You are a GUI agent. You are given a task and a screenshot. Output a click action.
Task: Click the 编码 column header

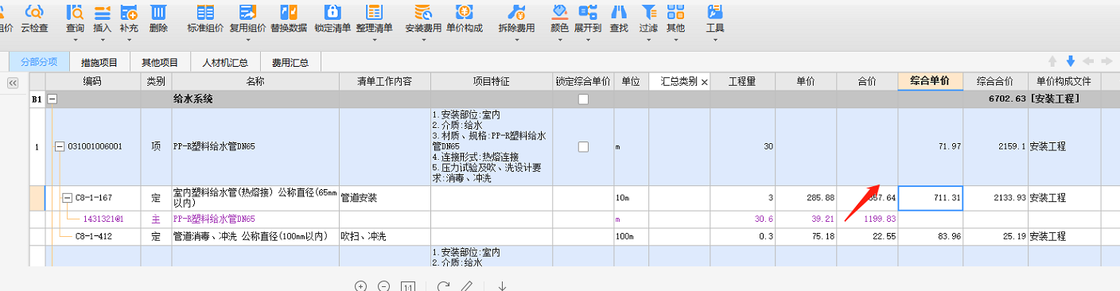(x=93, y=81)
